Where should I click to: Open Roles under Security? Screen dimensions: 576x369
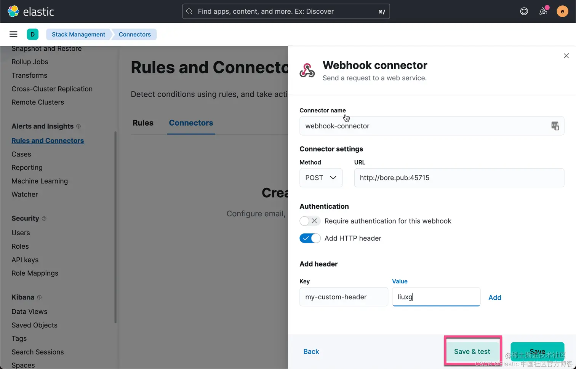(x=20, y=246)
